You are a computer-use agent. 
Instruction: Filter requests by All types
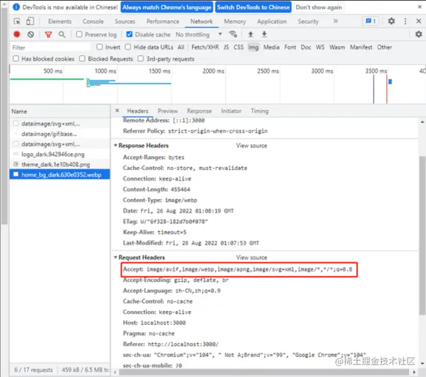coord(181,47)
